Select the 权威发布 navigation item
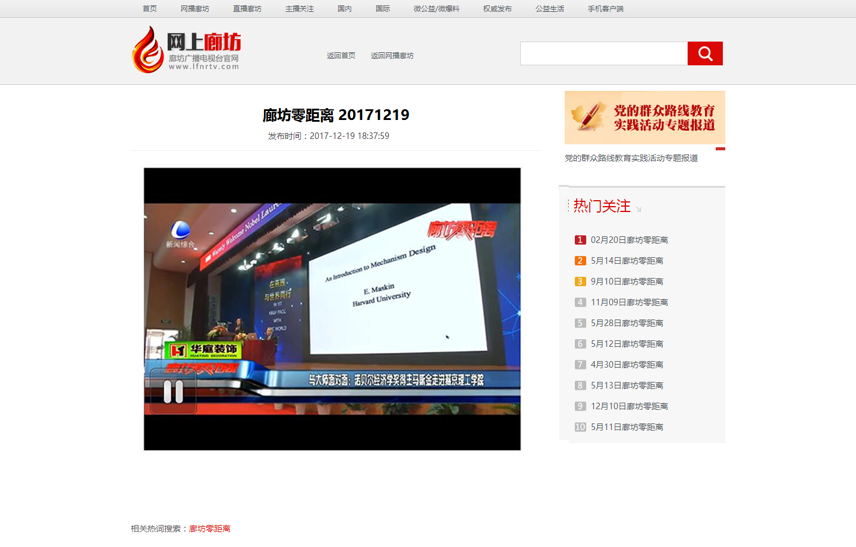This screenshot has width=856, height=547. tap(498, 8)
